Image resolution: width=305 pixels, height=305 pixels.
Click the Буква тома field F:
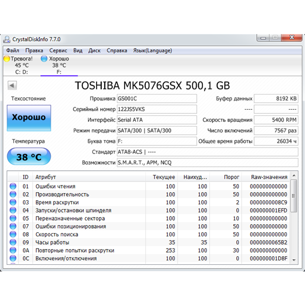point(157,141)
